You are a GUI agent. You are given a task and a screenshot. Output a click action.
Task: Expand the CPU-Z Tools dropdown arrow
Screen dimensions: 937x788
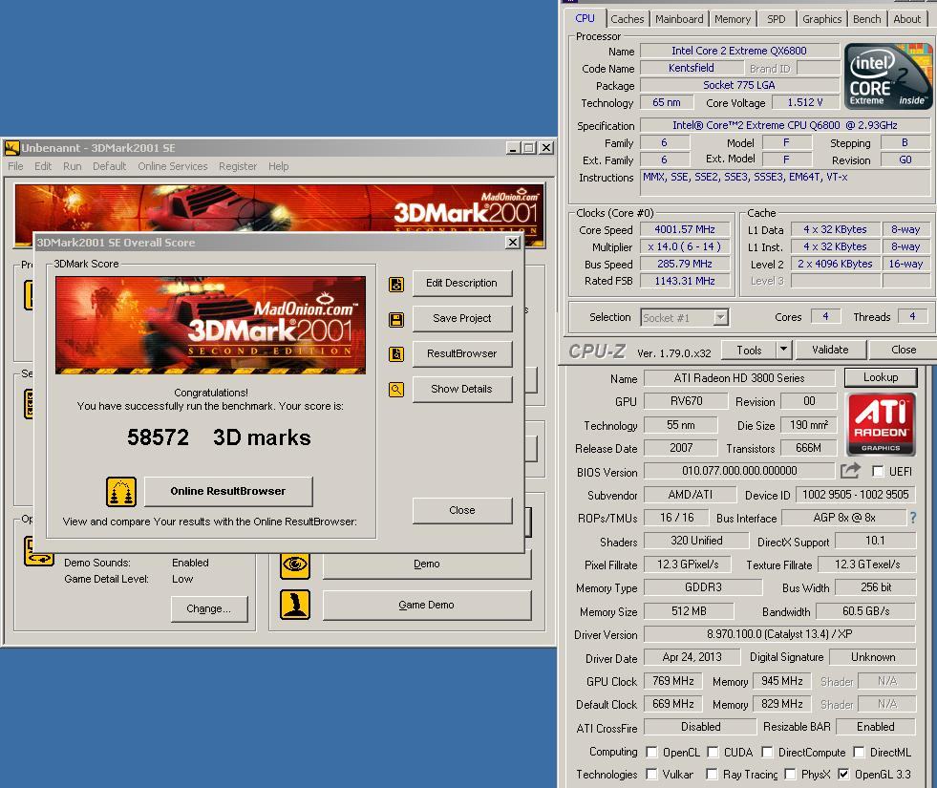coord(783,350)
